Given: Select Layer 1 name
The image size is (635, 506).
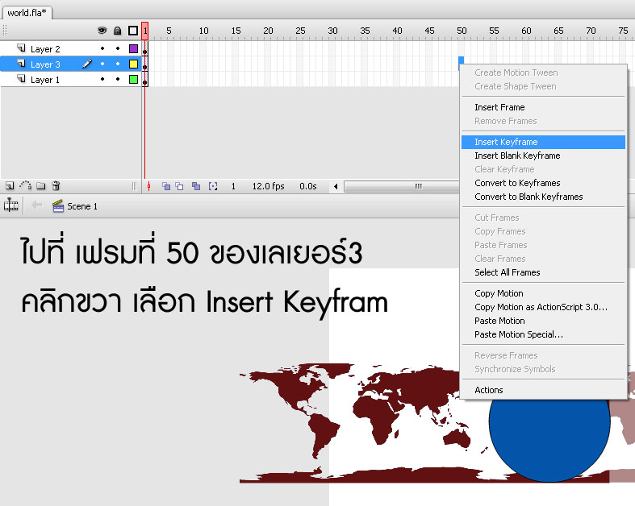Looking at the screenshot, I should [x=45, y=80].
